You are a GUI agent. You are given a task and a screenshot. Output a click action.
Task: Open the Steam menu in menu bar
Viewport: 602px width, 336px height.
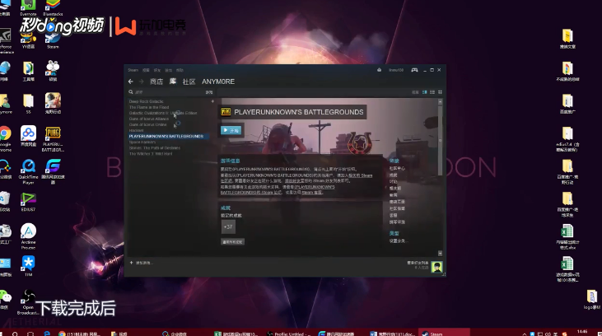[133, 70]
